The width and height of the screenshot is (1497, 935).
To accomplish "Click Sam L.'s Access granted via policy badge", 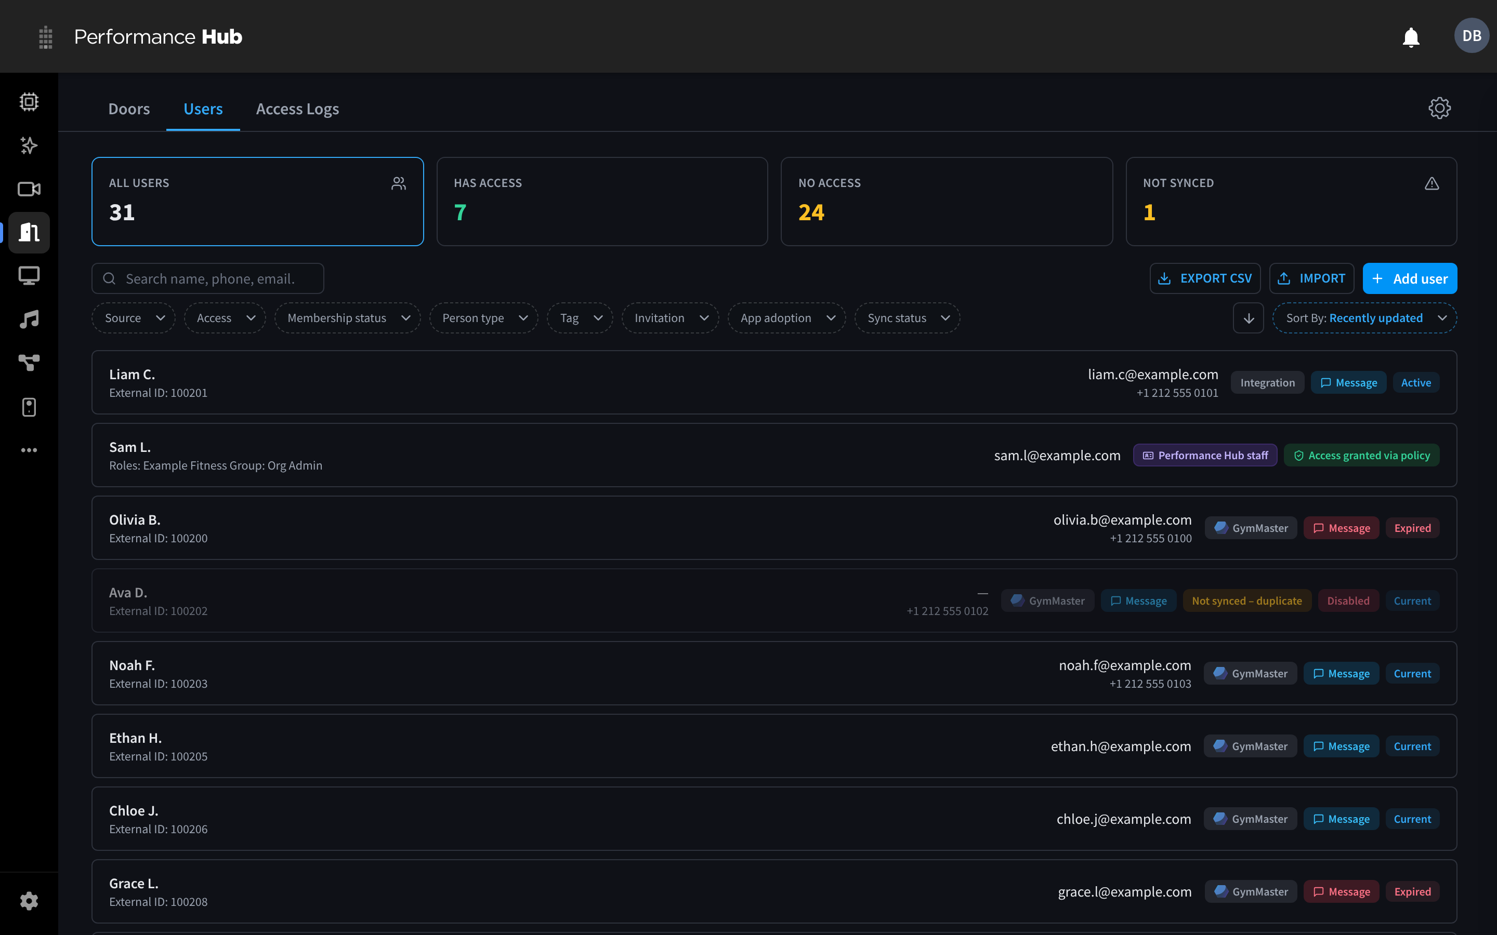I will [1361, 455].
